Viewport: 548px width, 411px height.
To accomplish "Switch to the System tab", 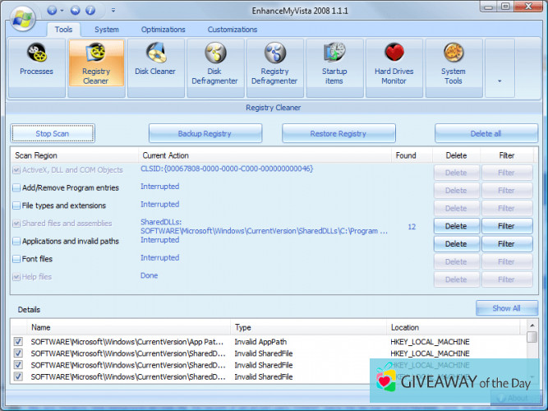I will [106, 30].
